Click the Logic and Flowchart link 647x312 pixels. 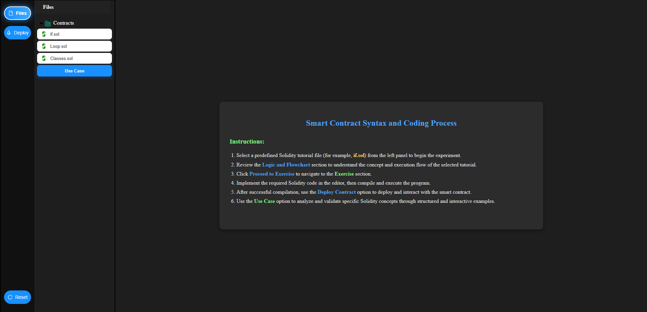[x=286, y=165]
